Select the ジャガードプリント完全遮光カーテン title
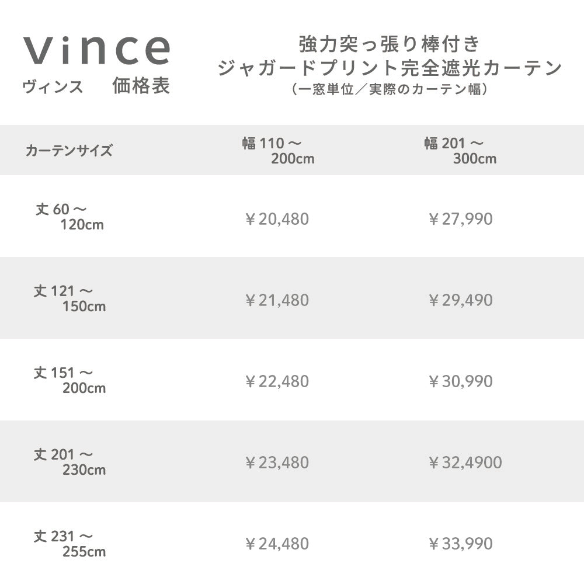The width and height of the screenshot is (584, 584). 389,69
